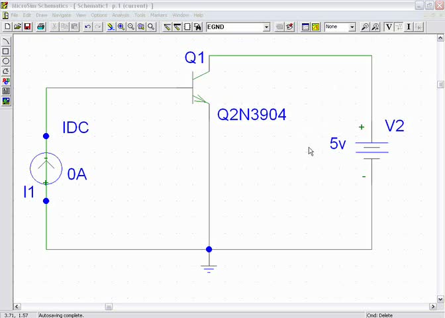Toggle Show/Hide Current on Selected Part button
This screenshot has width=445, height=318.
419,26
